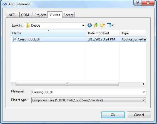
Task: Expand the File name dropdown arrow
Action: (144, 92)
